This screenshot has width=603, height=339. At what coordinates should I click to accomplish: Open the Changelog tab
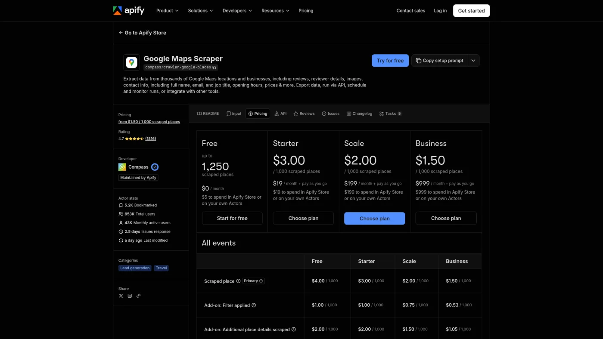pyautogui.click(x=359, y=114)
